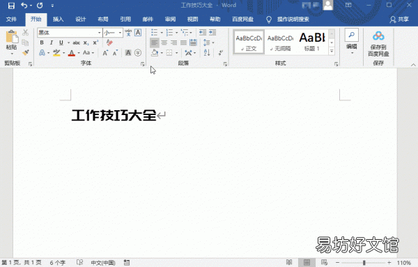Apply character border icon
Screen dimensions: 418x267
[138, 33]
